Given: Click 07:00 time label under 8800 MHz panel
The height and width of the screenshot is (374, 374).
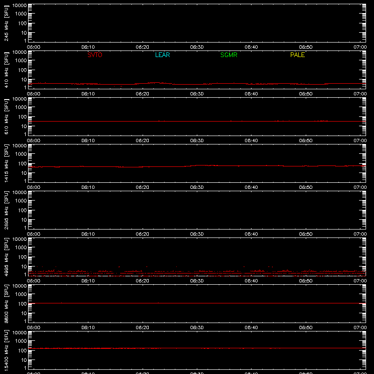Looking at the screenshot, I should click(x=360, y=328).
